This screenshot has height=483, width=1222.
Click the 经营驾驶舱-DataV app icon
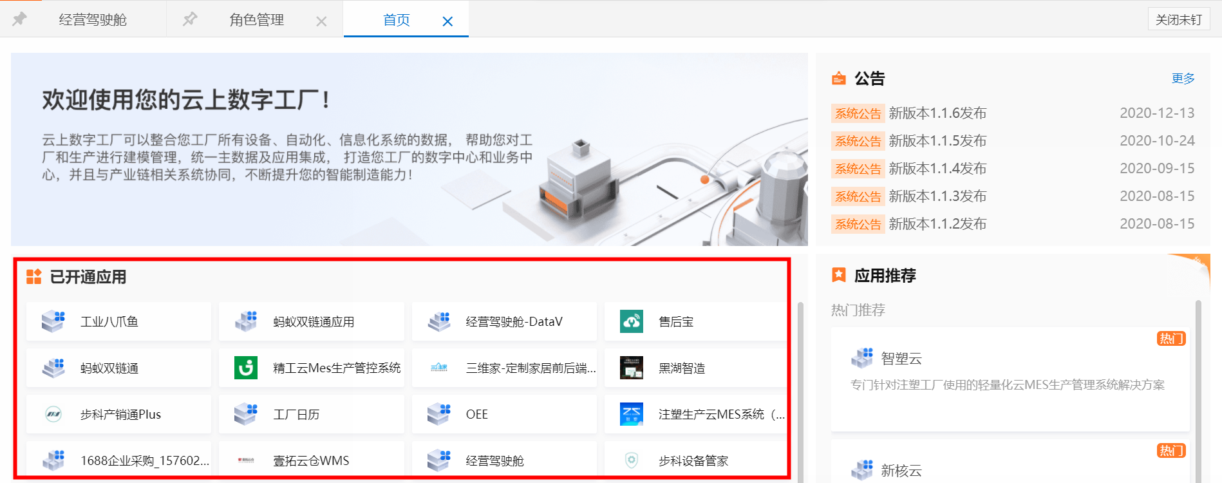click(439, 321)
